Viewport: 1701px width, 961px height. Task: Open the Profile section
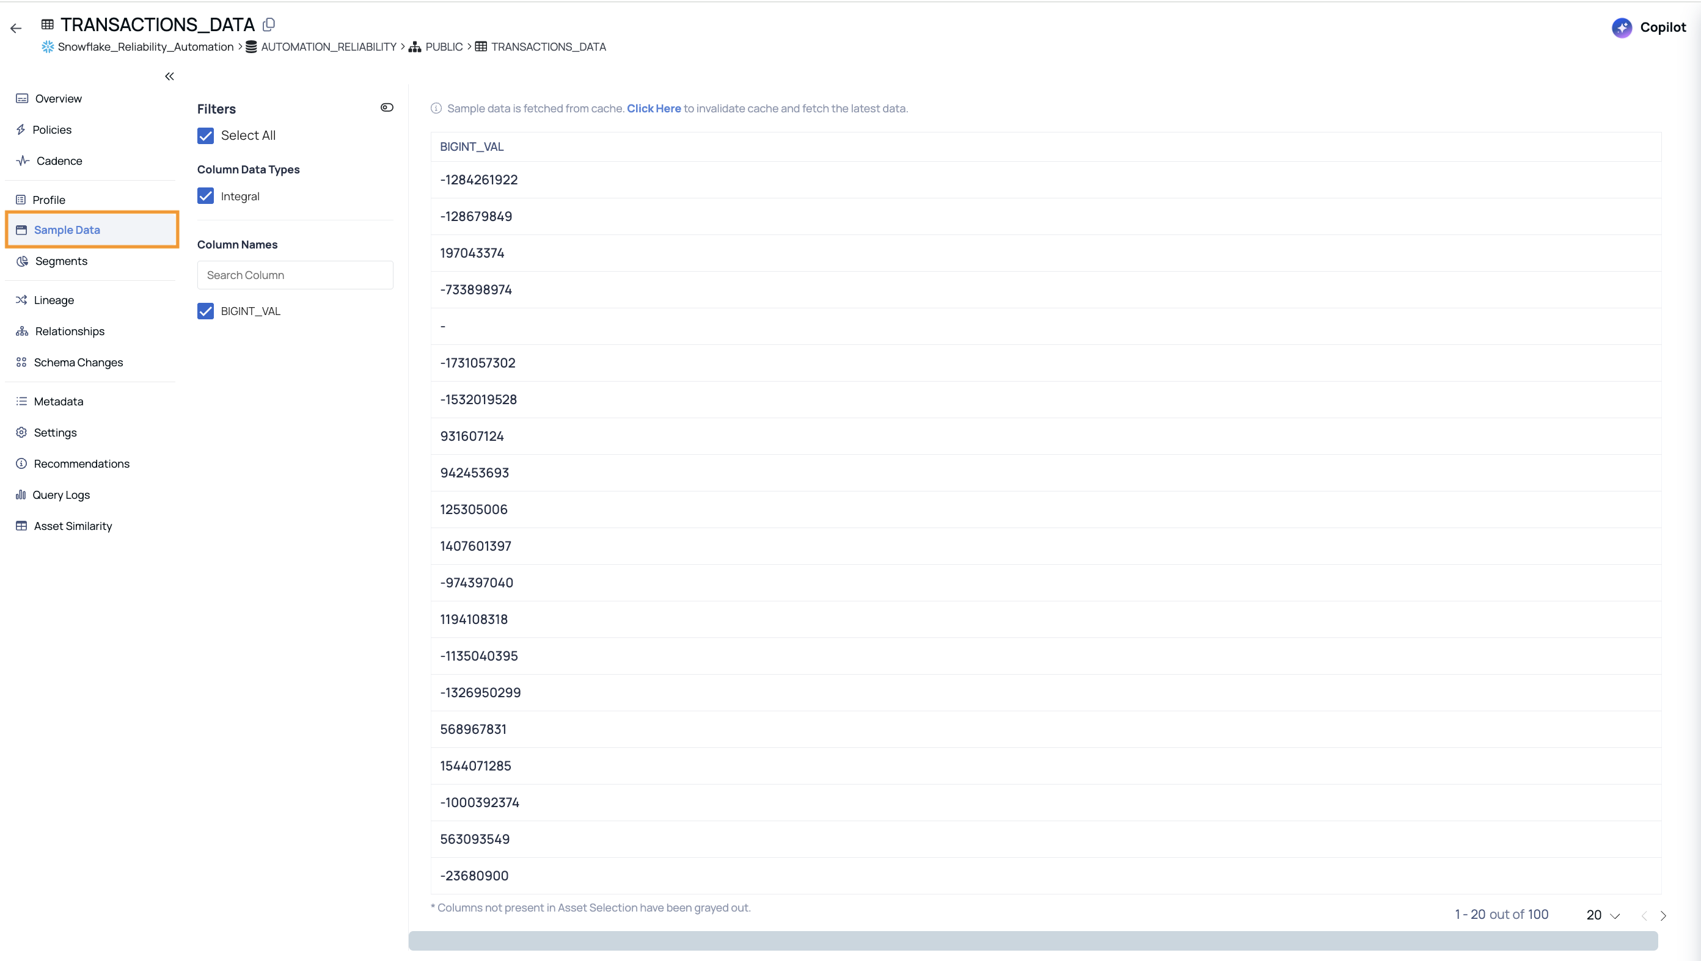(x=48, y=199)
